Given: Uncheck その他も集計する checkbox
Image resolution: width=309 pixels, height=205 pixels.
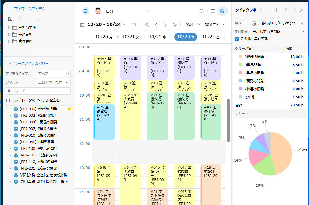Looking at the screenshot, I should tap(237, 39).
